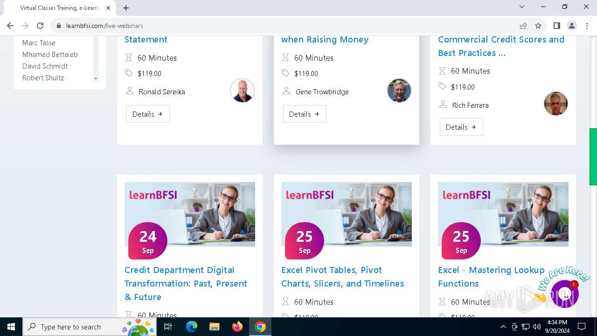Click the share page icon
Image resolution: width=597 pixels, height=336 pixels.
(523, 26)
